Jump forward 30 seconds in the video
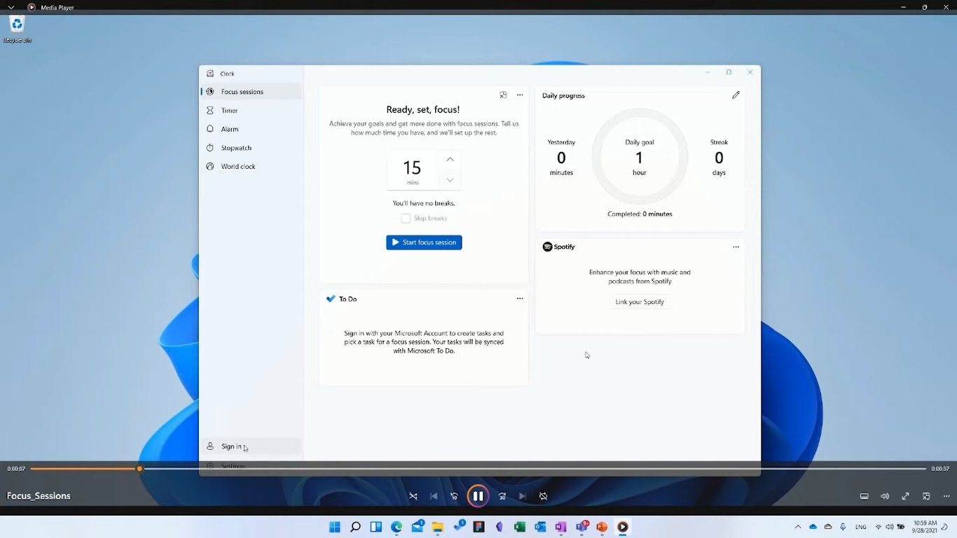The height and width of the screenshot is (538, 957). point(502,495)
